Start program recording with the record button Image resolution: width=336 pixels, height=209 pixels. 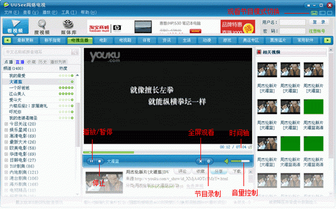(208, 161)
